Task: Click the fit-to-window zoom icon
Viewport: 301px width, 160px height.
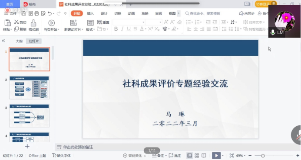Action: click(x=232, y=156)
